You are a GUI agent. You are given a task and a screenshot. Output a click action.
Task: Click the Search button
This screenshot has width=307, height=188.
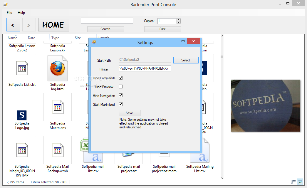[x=106, y=29]
